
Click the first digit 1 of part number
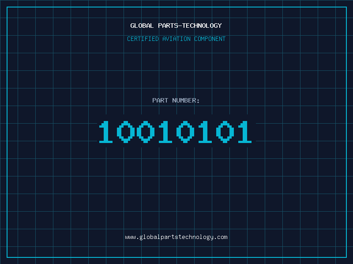(106, 132)
